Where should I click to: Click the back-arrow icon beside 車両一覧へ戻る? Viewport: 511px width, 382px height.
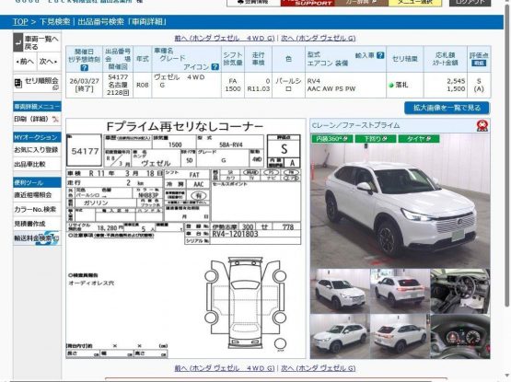click(18, 42)
